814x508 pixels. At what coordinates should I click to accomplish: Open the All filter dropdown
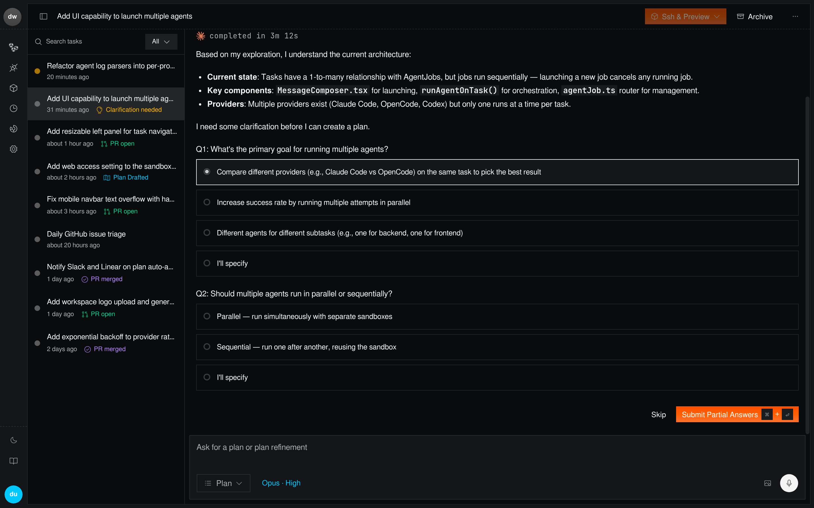pyautogui.click(x=161, y=42)
